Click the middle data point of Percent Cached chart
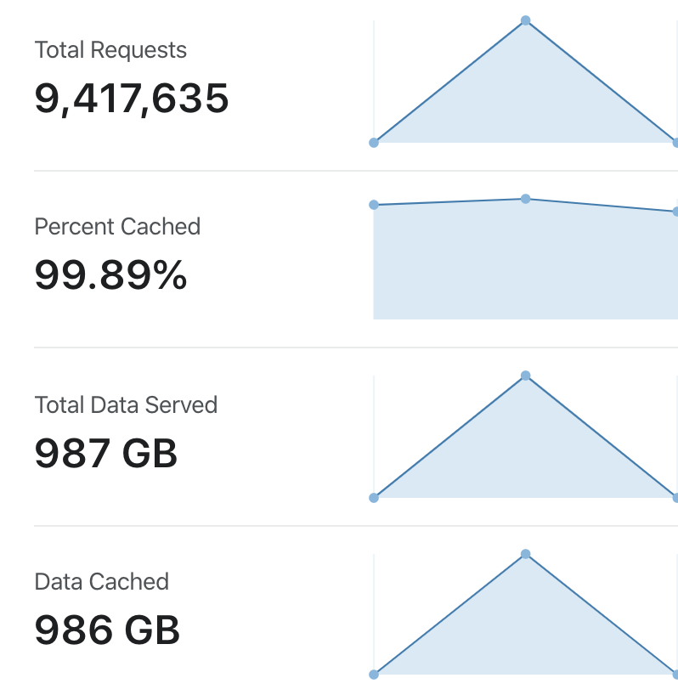The image size is (678, 695). (x=525, y=199)
